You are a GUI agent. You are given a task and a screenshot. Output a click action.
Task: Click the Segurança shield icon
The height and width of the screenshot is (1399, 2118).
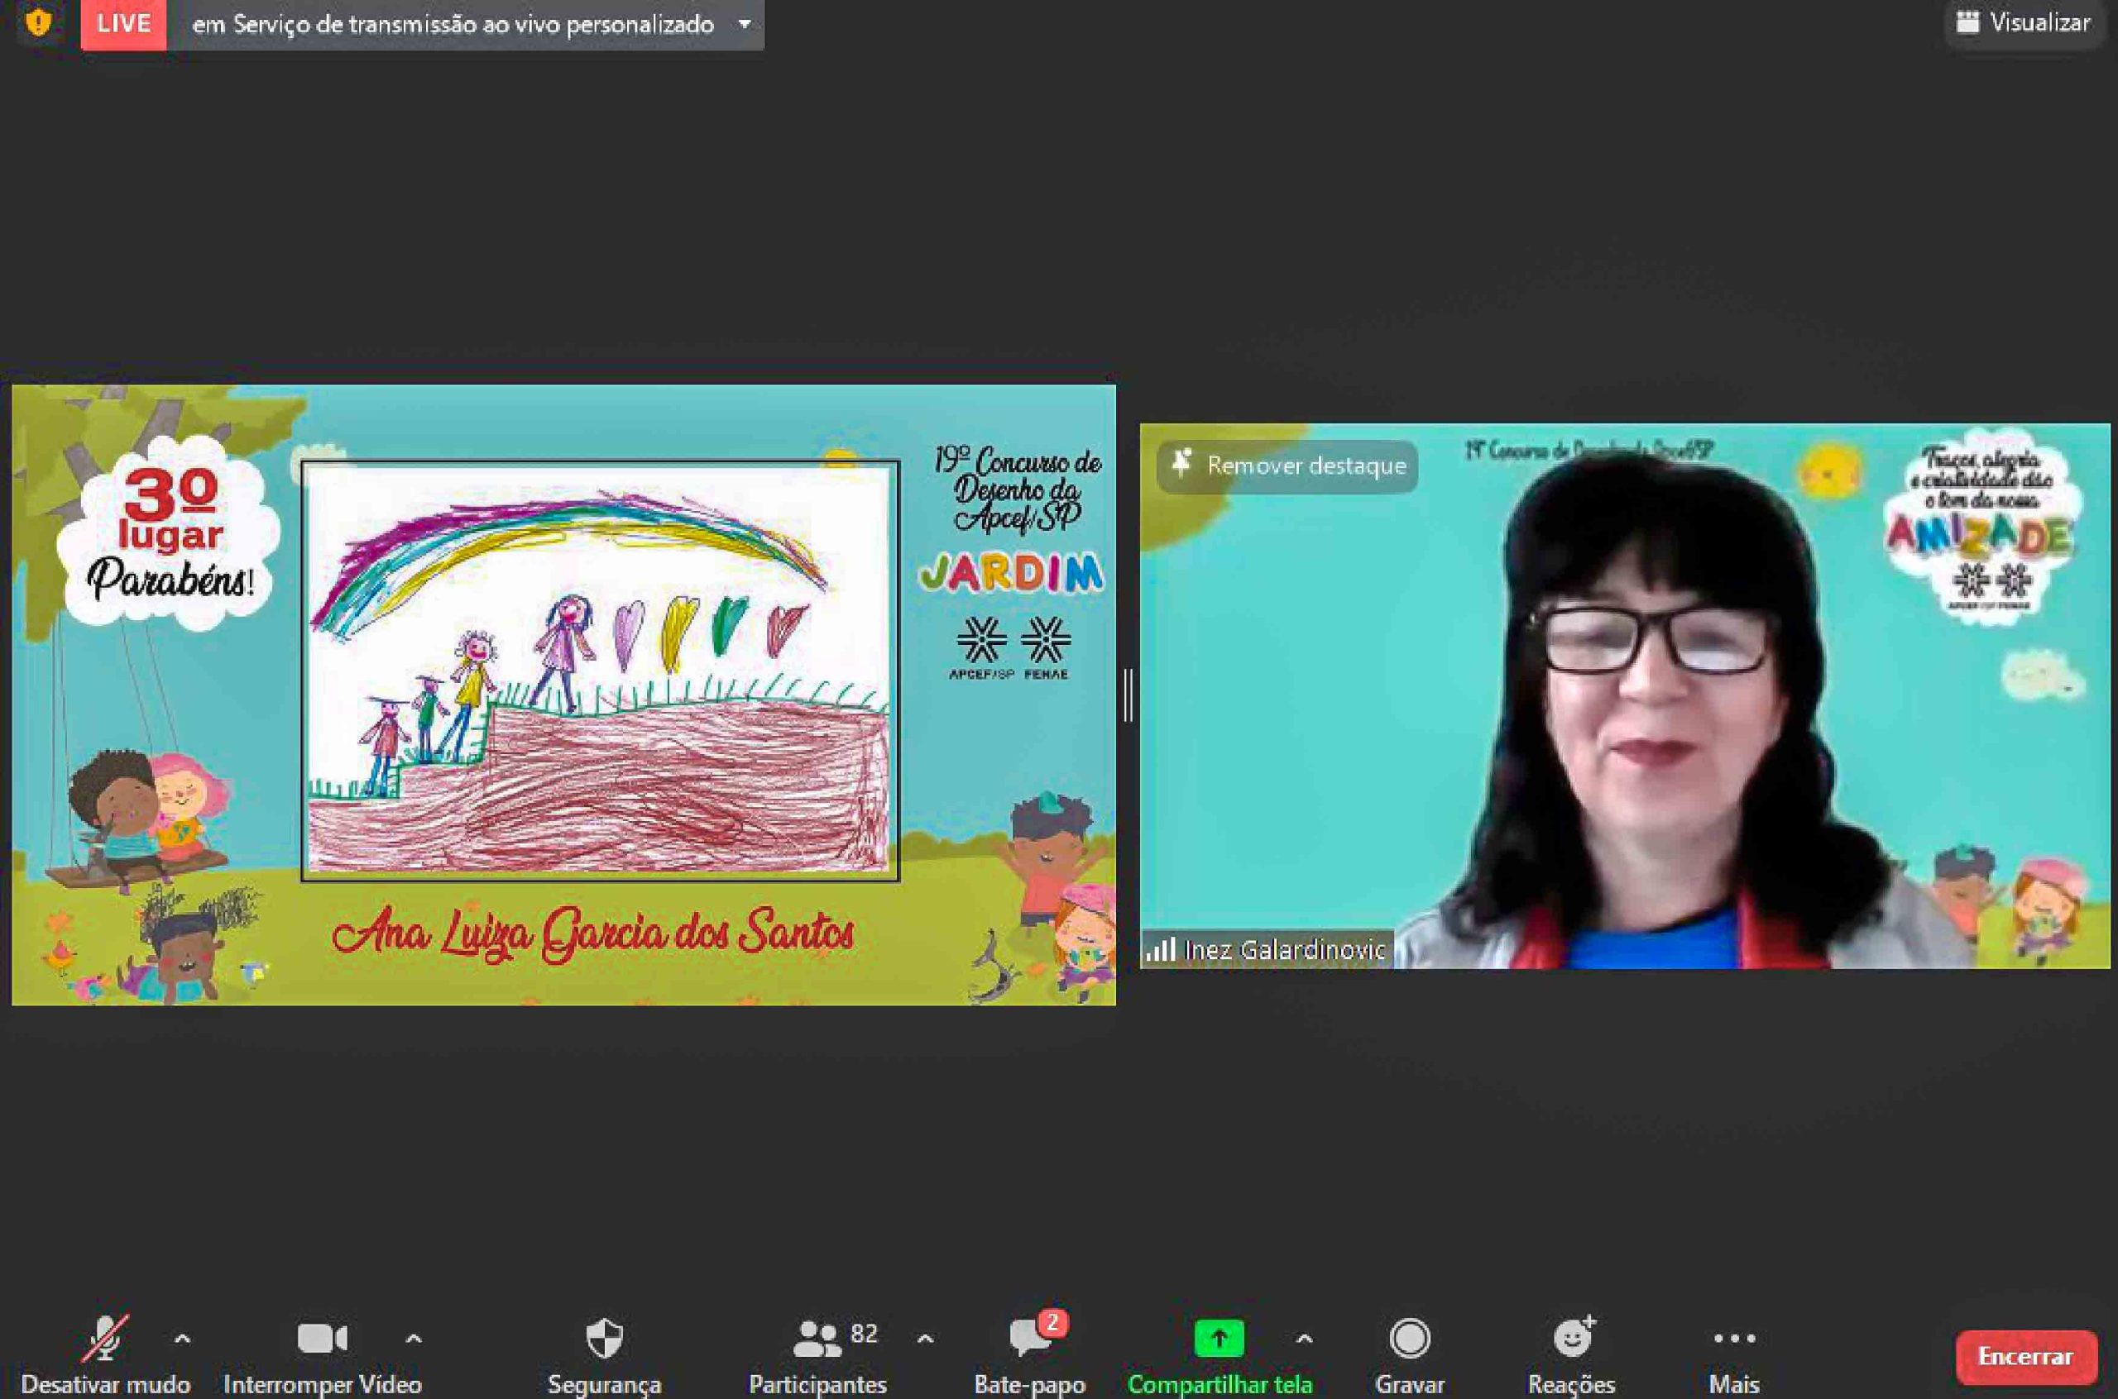coord(604,1339)
